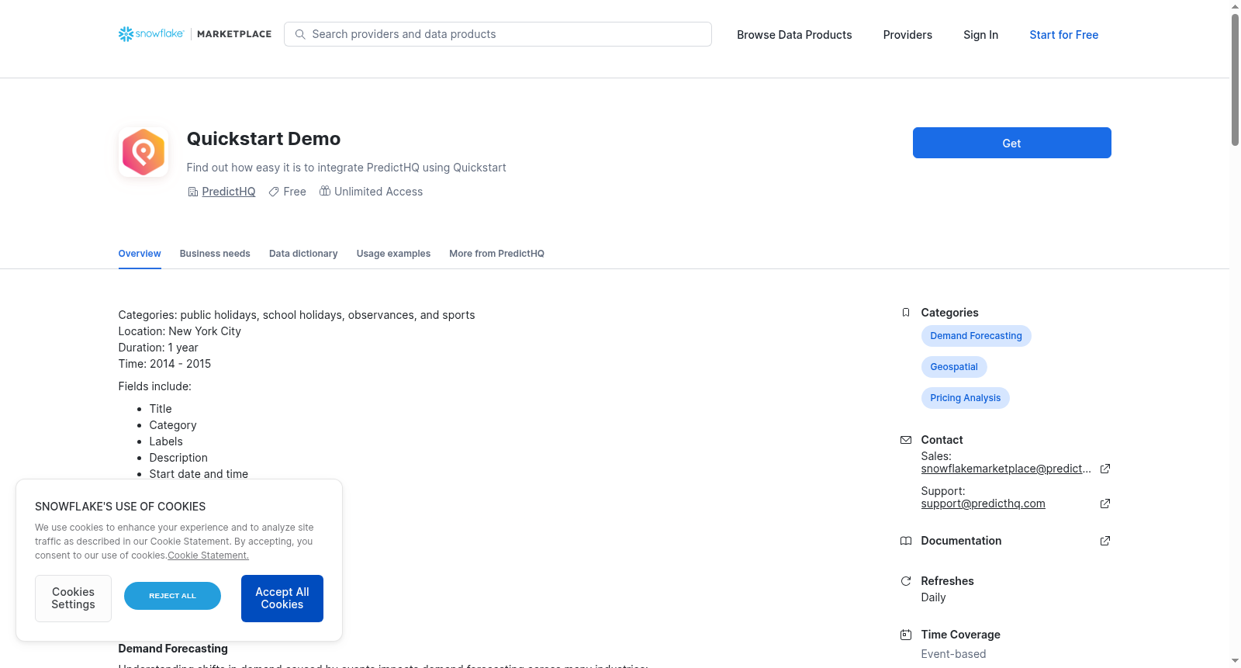The height and width of the screenshot is (668, 1241).
Task: Open Documentation external link icon
Action: pos(1105,541)
